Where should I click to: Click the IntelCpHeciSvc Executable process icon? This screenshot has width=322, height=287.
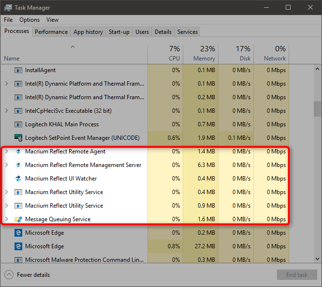point(18,111)
